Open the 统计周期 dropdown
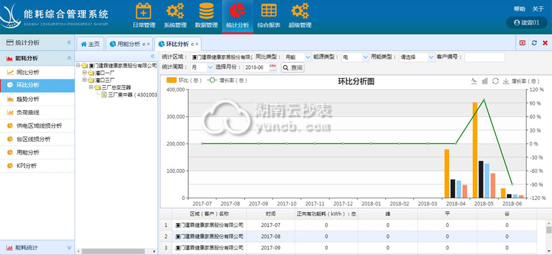Screen dimensions: 552x255 (x=210, y=67)
